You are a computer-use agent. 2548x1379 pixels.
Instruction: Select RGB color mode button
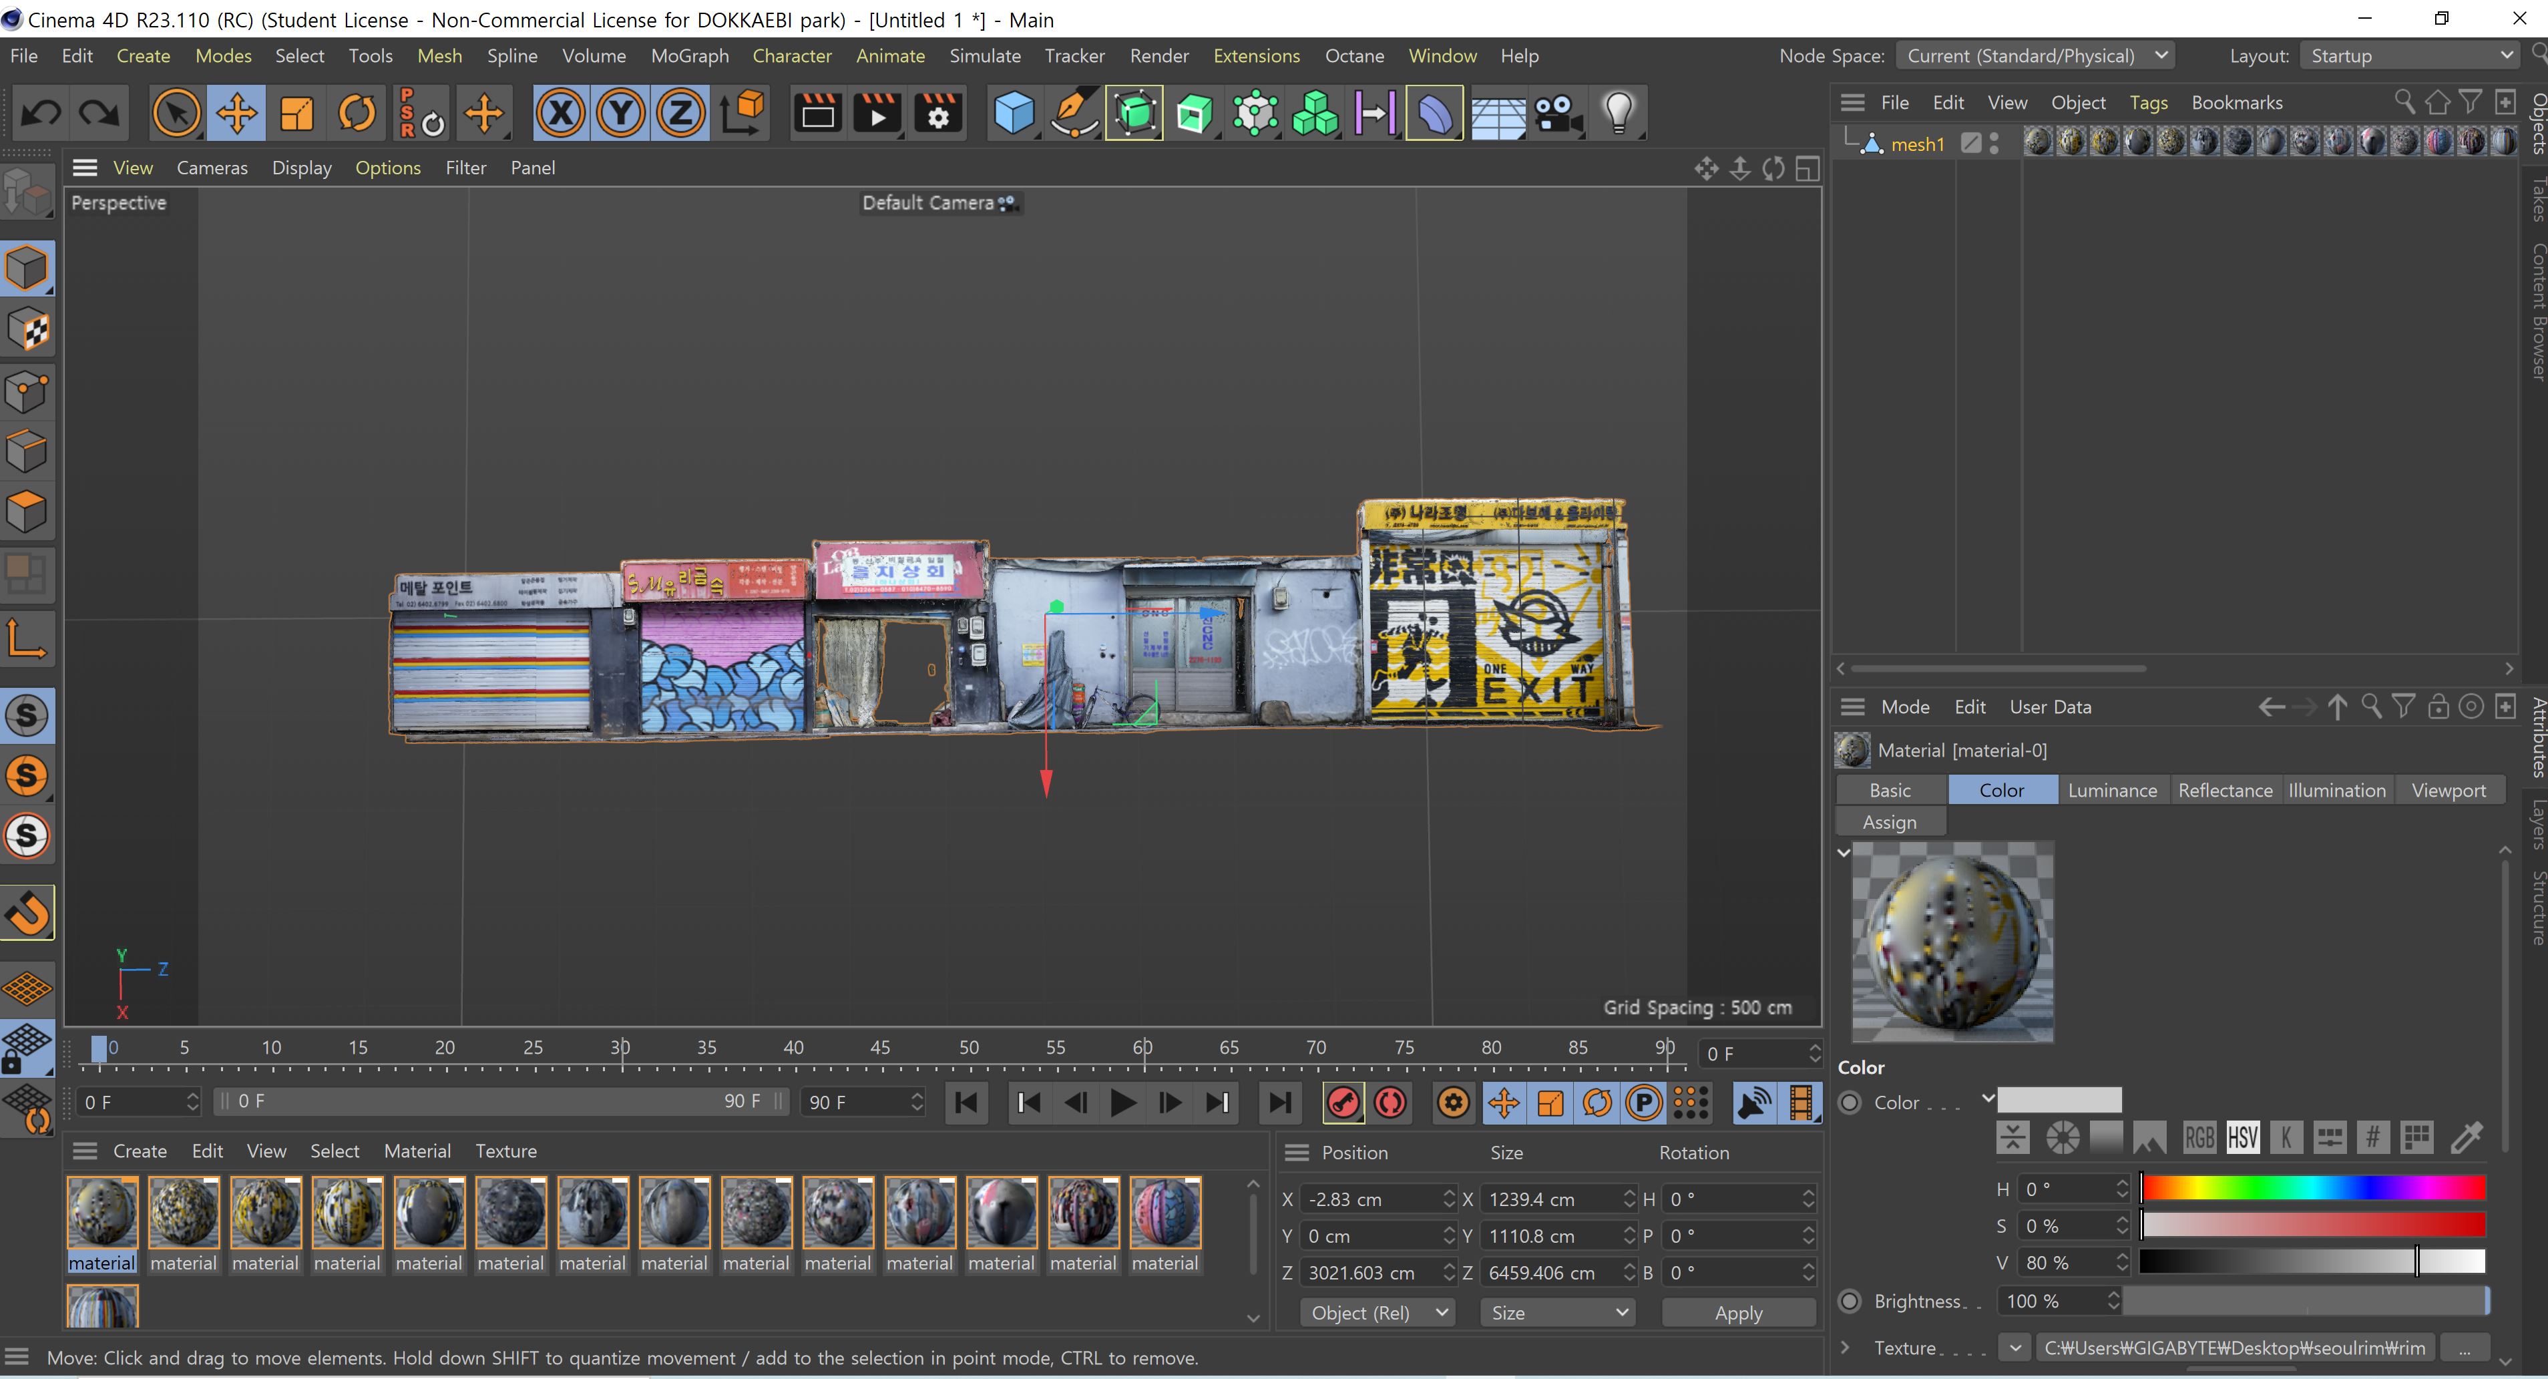pos(2199,1138)
